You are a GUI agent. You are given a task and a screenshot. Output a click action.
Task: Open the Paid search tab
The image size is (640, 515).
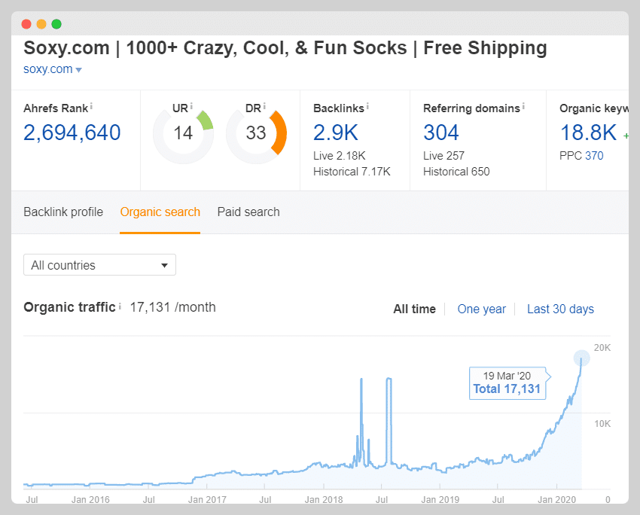coord(248,212)
